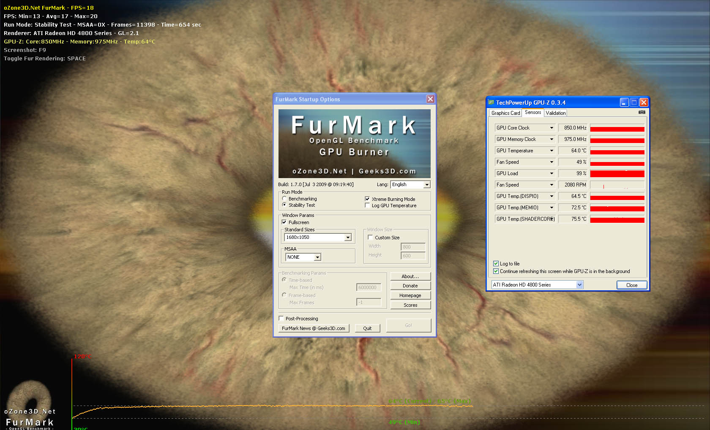Click the 64.0 °C GPU temperature value
The width and height of the screenshot is (710, 430).
click(573, 150)
